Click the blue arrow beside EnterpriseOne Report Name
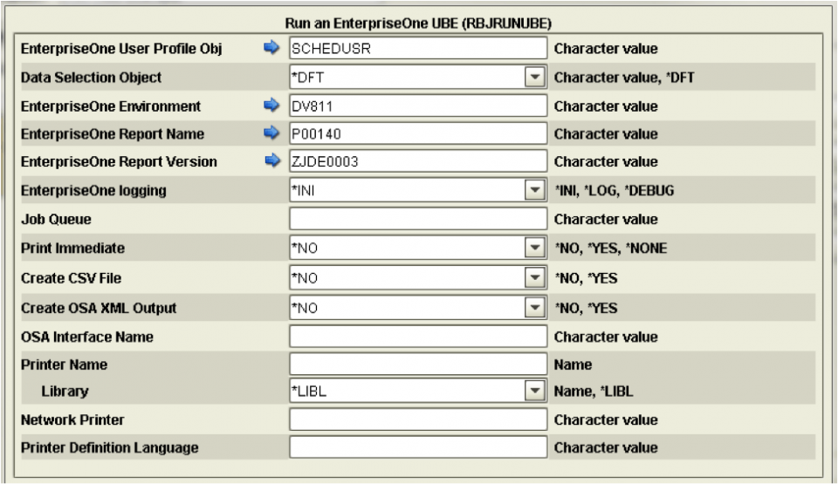Viewport: 838px width, 484px height. point(271,133)
